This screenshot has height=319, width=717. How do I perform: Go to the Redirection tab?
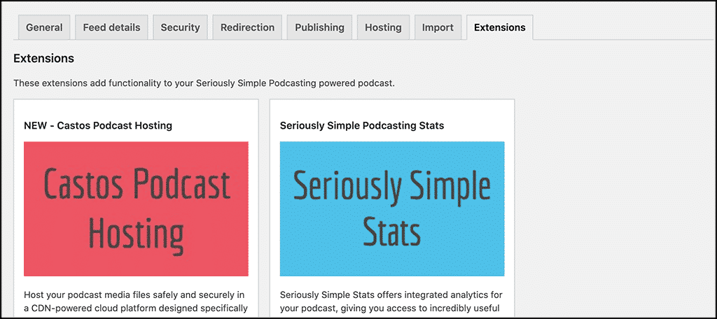(x=247, y=27)
